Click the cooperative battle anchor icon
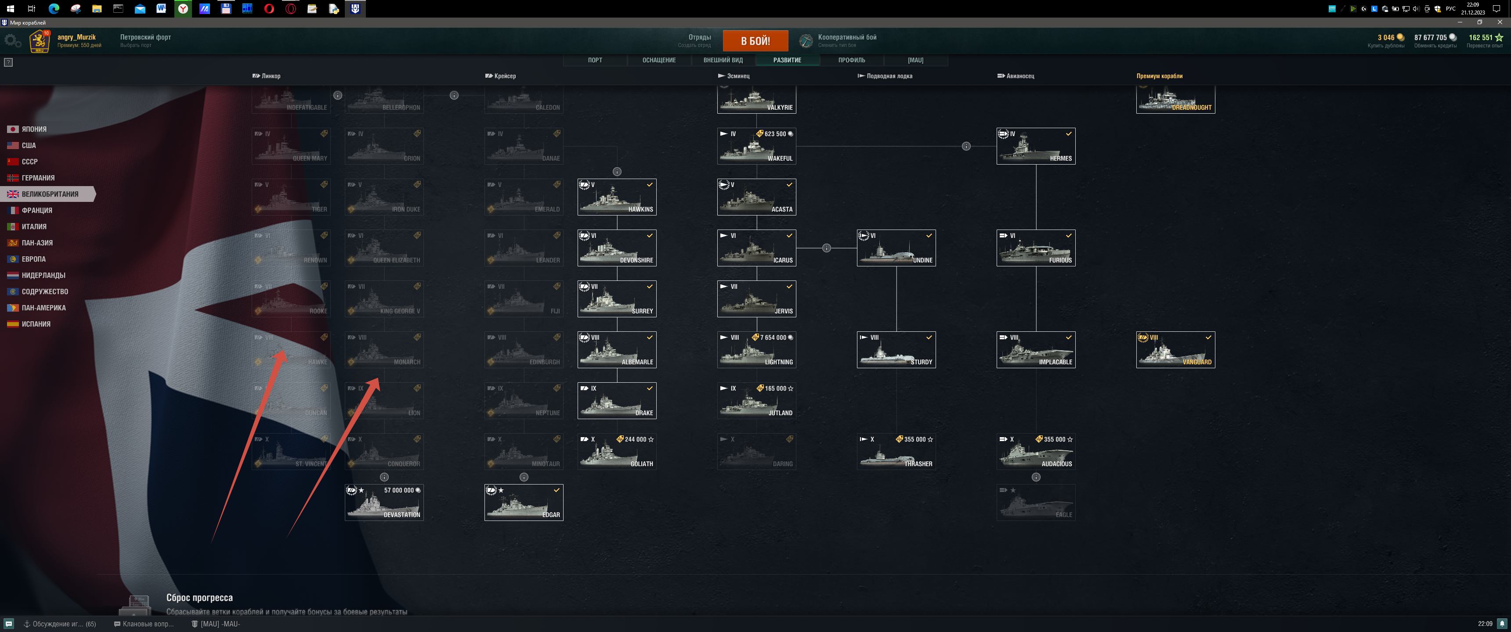This screenshot has height=632, width=1511. click(806, 40)
